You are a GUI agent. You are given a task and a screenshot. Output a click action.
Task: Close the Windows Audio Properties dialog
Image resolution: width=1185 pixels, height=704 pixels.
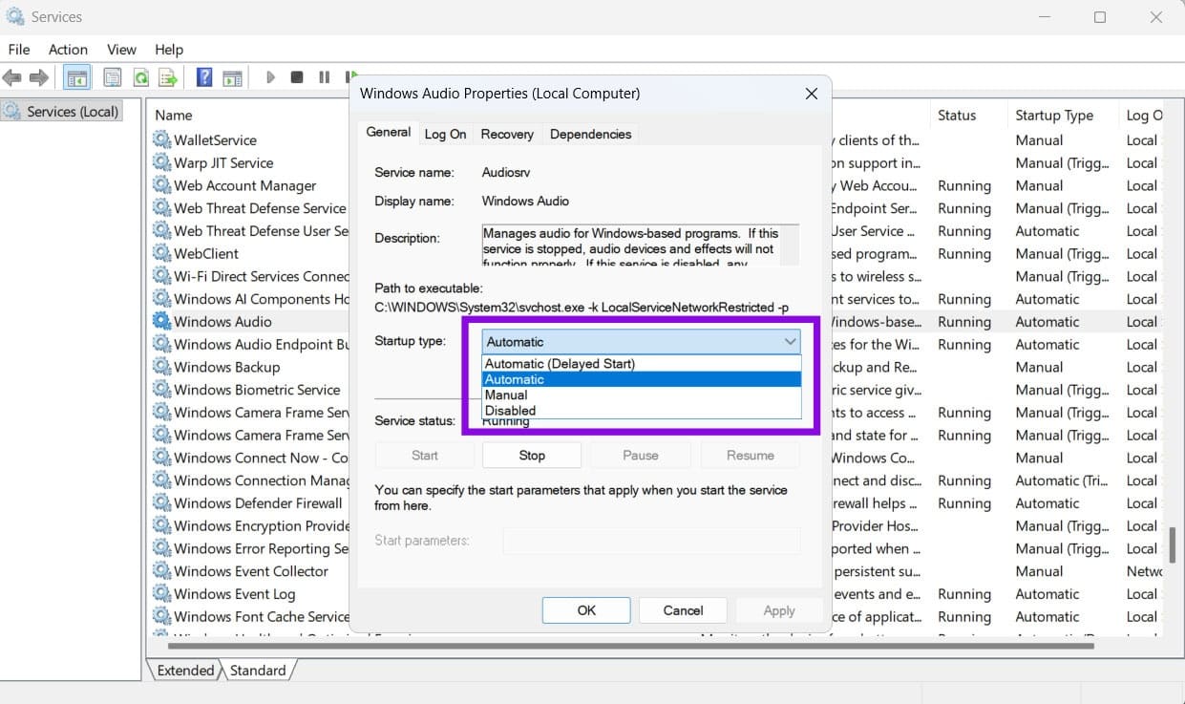coord(812,94)
